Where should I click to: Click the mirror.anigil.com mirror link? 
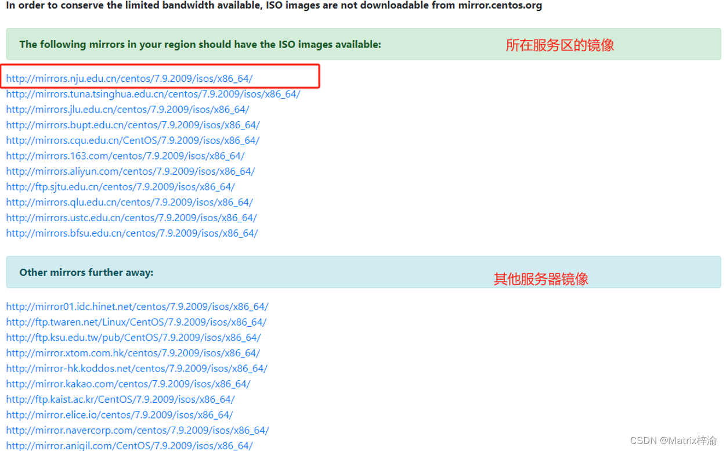point(129,445)
